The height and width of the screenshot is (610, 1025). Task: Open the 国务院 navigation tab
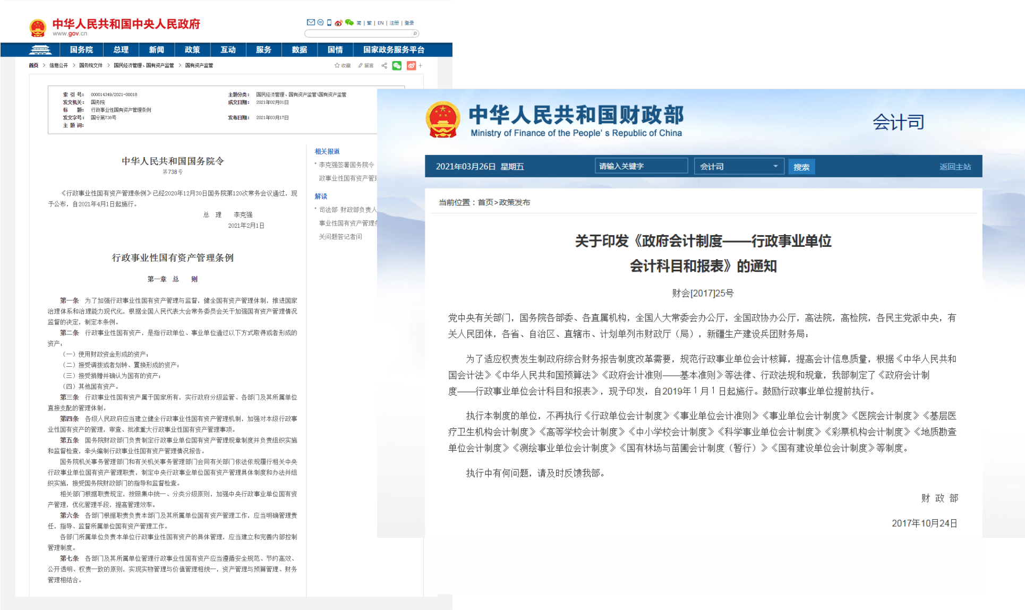tap(81, 50)
